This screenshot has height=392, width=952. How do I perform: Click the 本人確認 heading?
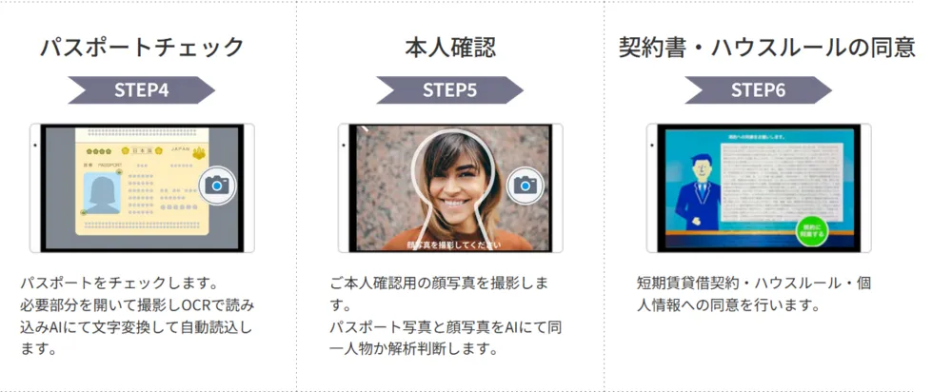(450, 48)
